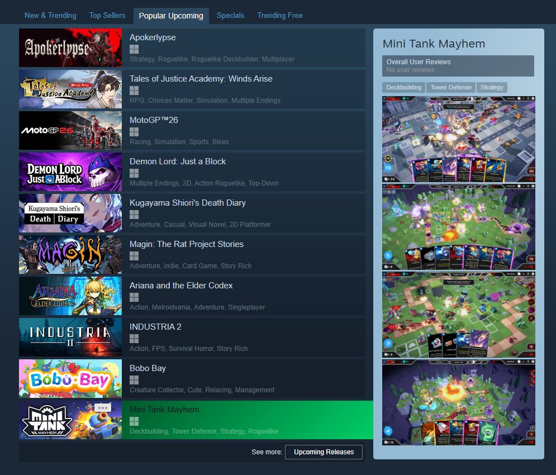
Task: Click the Strategy tag in preview panel
Action: (x=492, y=87)
